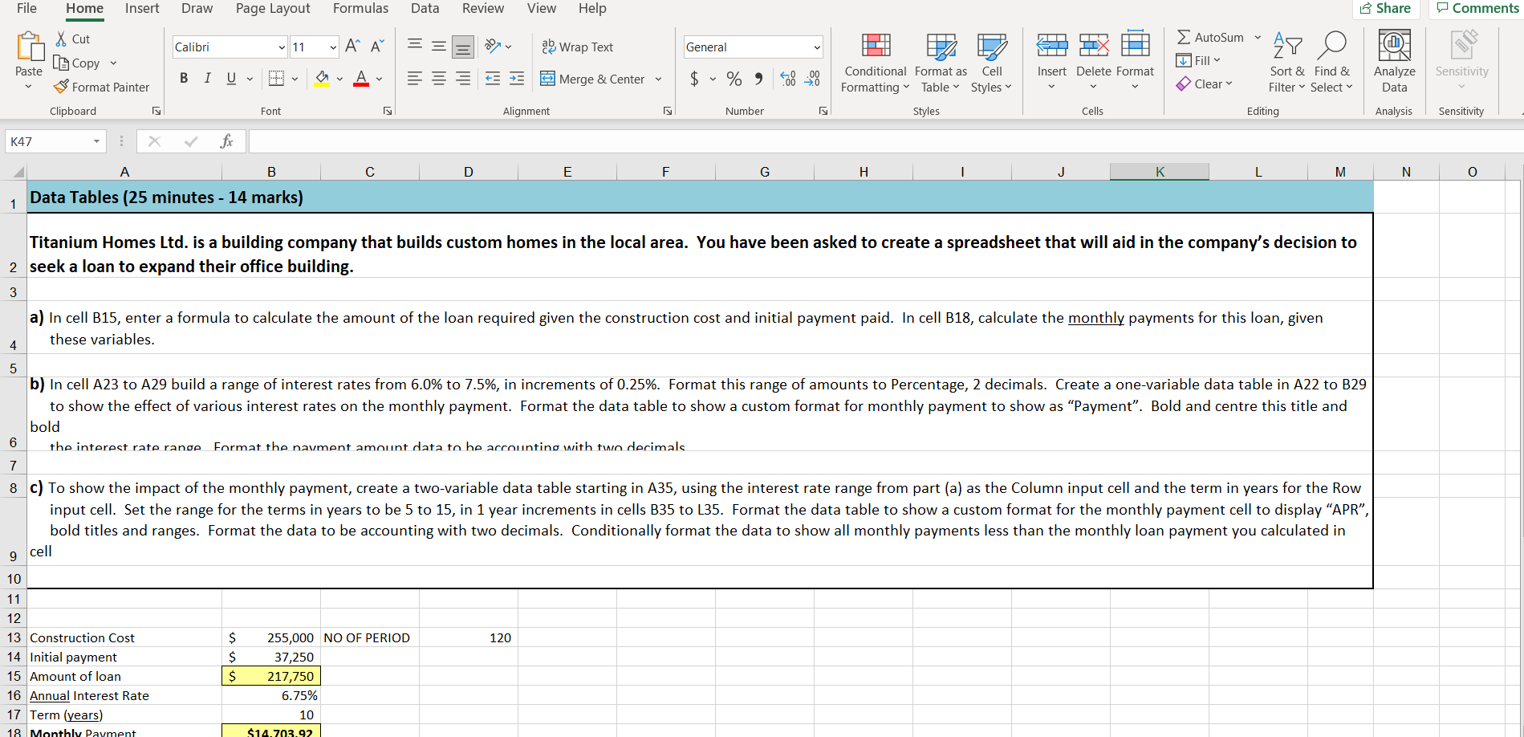Open the Analyze Data pane
The width and height of the screenshot is (1524, 737).
pyautogui.click(x=1394, y=63)
